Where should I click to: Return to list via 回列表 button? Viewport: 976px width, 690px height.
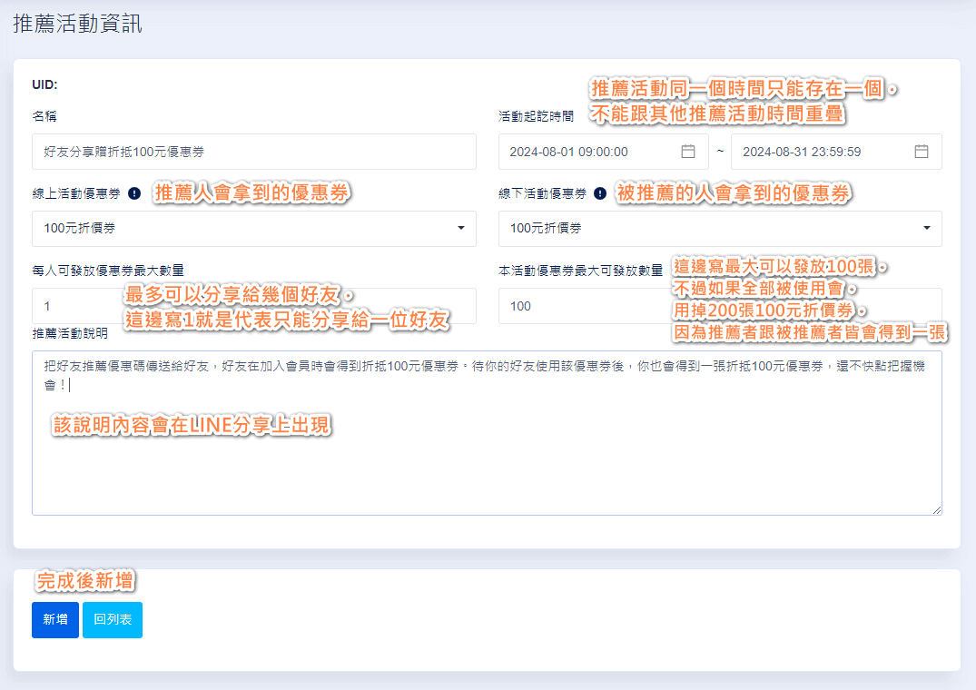pyautogui.click(x=112, y=620)
